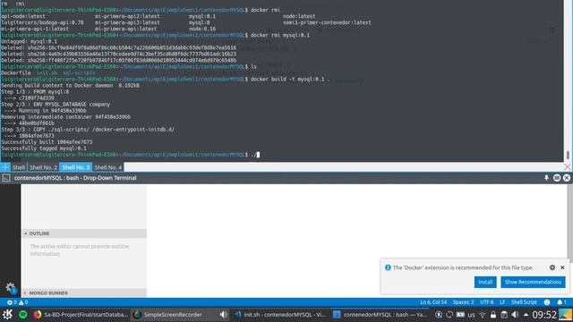
Task: Open notification settings gear in Docker prompt
Action: (552, 267)
